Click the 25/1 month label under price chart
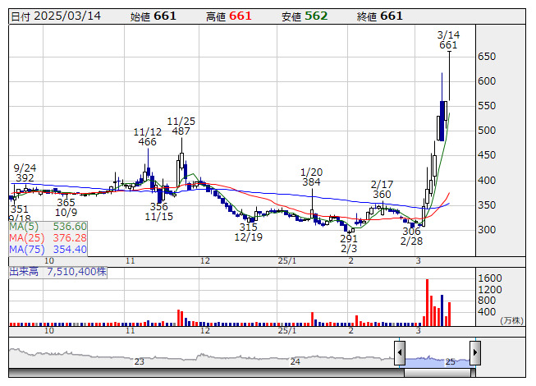536x386 pixels. coord(287,261)
